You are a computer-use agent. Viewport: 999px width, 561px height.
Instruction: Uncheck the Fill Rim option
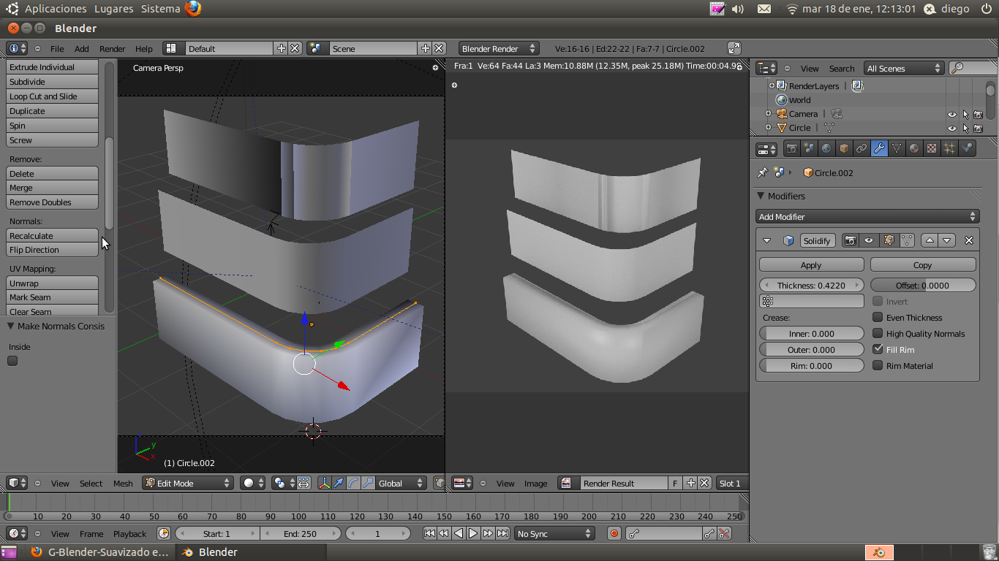coord(878,350)
